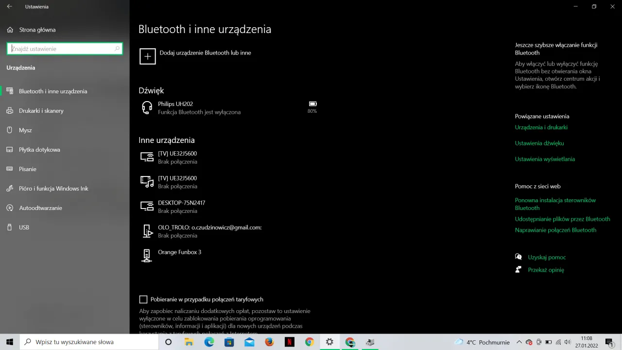The width and height of the screenshot is (622, 350).
Task: Select Mysz in the settings sidebar
Action: tap(25, 130)
